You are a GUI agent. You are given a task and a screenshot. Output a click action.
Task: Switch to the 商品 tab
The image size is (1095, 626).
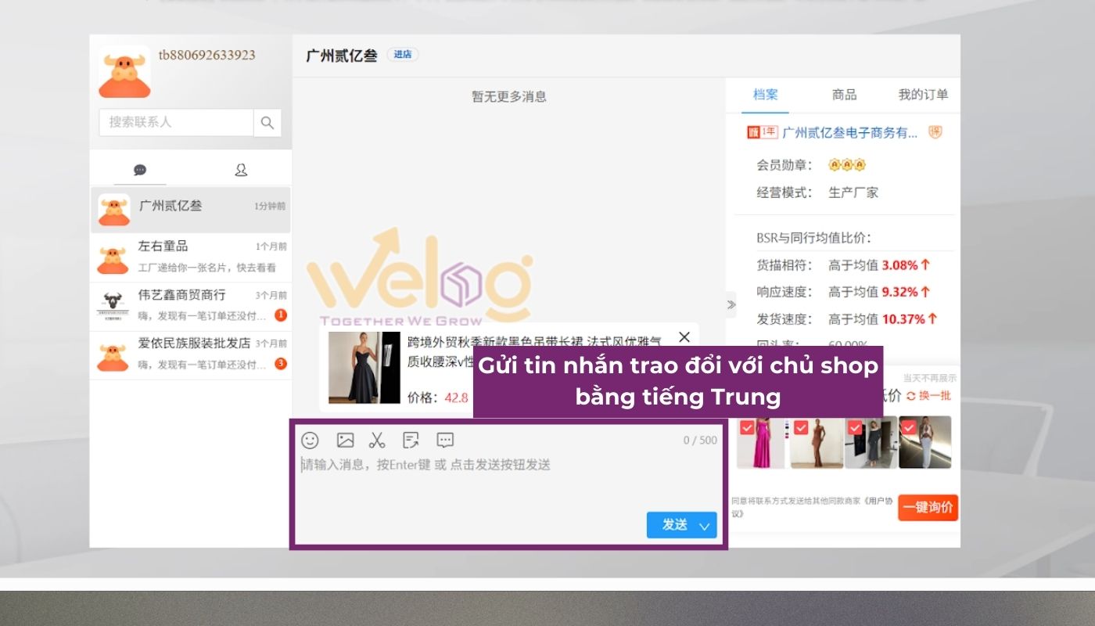click(844, 95)
